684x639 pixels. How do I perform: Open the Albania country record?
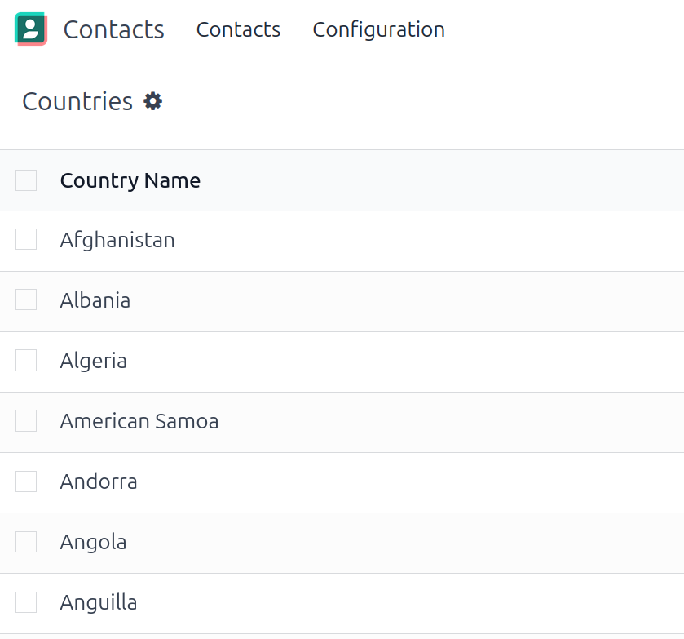[95, 300]
